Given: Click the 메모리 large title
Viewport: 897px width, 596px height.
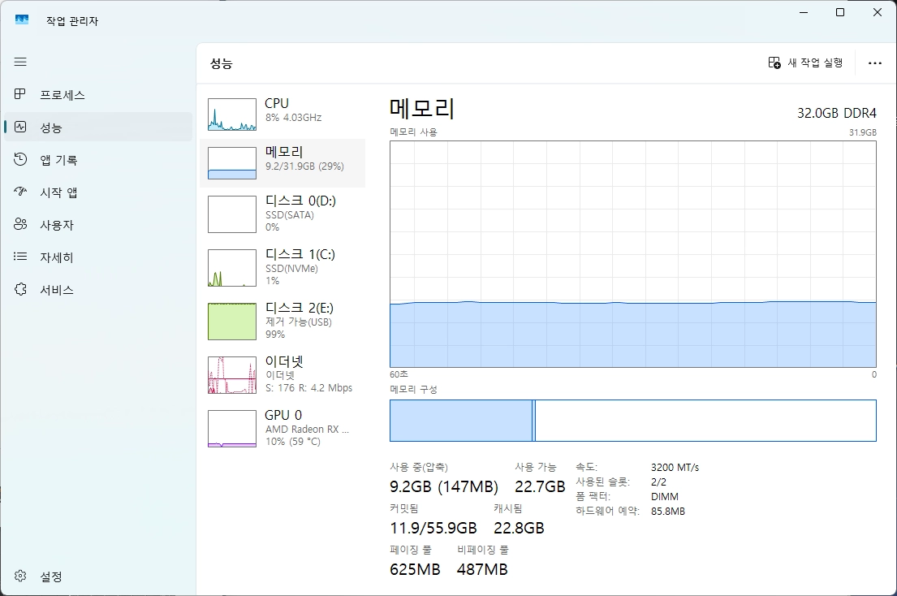Looking at the screenshot, I should pos(422,109).
